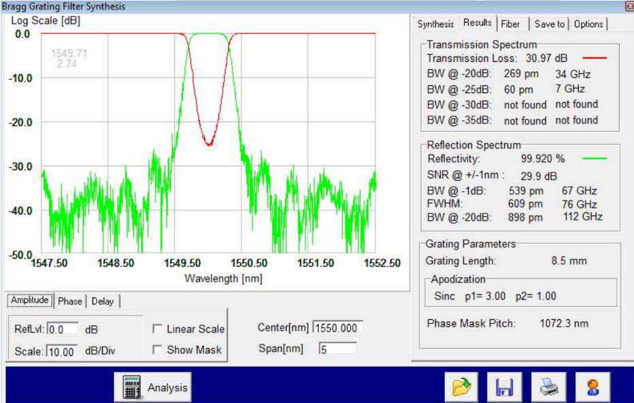634x403 pixels.
Task: Click the red Transmission Loss line swatch
Action: (x=594, y=59)
